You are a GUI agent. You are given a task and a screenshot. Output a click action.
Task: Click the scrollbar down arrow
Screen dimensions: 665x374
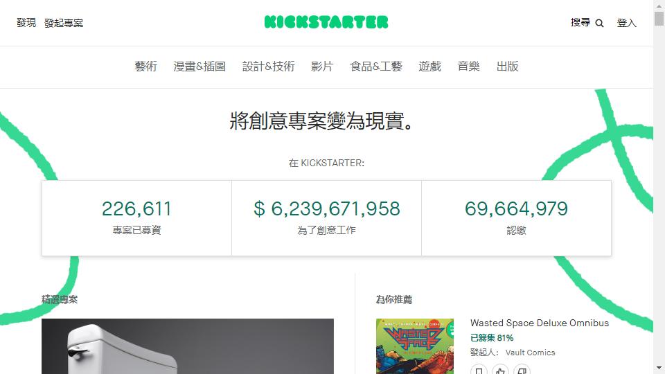659,368
